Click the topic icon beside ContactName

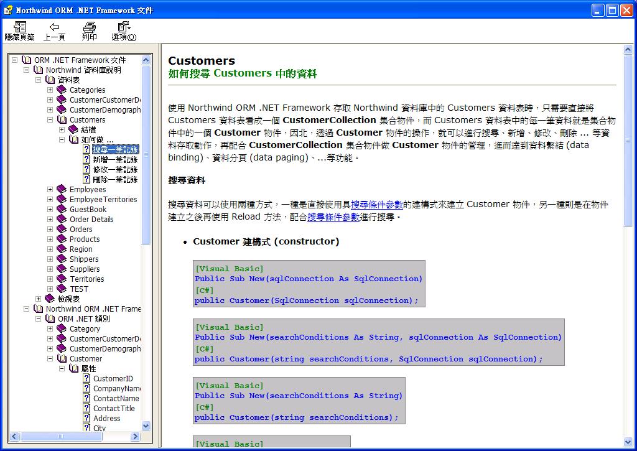coord(86,398)
